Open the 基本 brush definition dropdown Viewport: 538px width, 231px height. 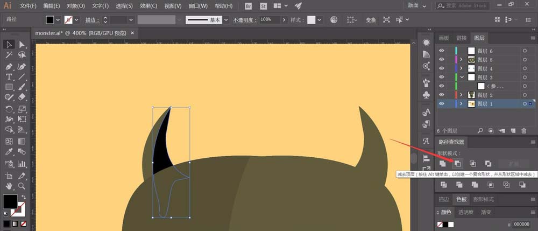[226, 20]
